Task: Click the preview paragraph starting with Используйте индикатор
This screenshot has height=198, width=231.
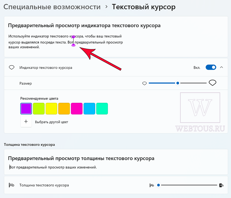Action: [66, 42]
